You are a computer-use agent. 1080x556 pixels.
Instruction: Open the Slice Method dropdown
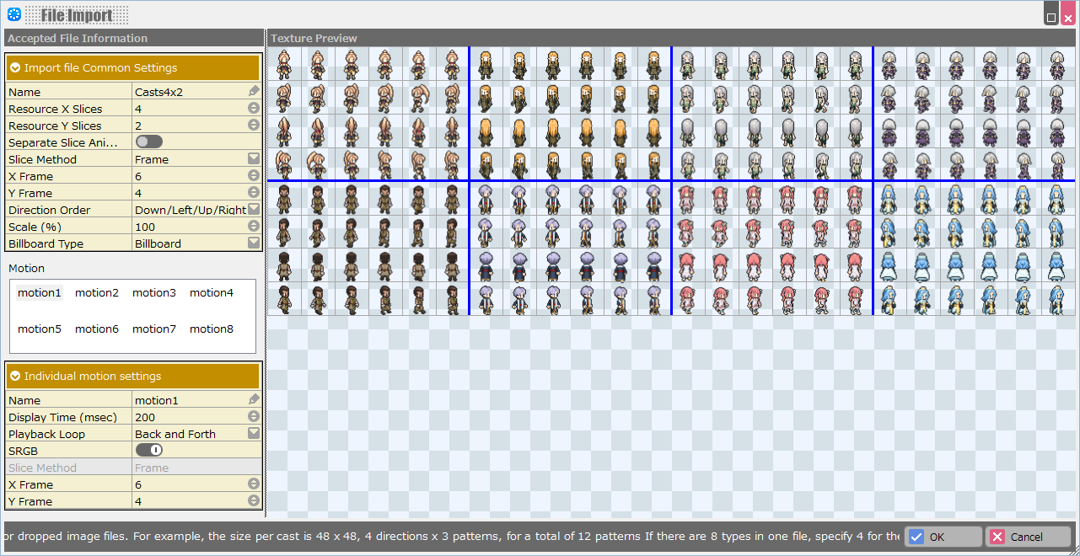coord(254,158)
